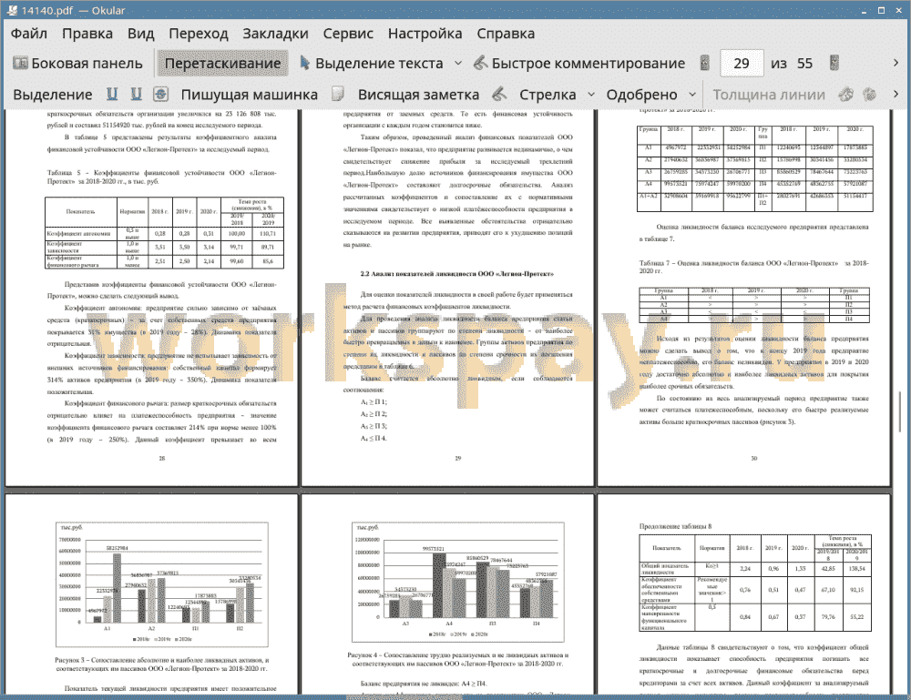Open the Файл menu
This screenshot has width=911, height=700.
click(29, 34)
